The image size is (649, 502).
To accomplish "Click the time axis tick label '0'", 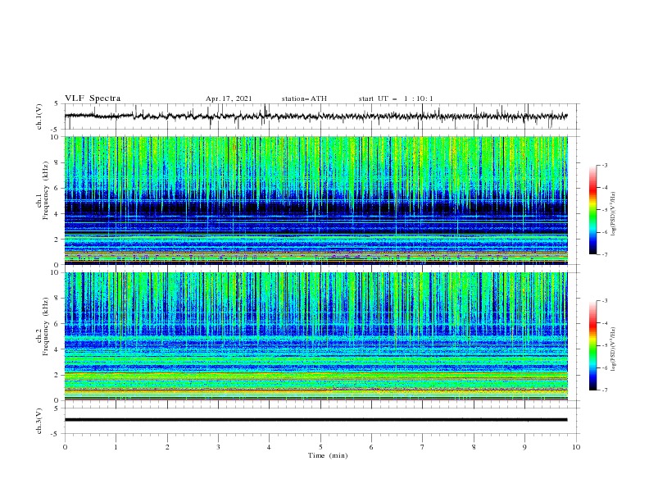I will 65,447.
